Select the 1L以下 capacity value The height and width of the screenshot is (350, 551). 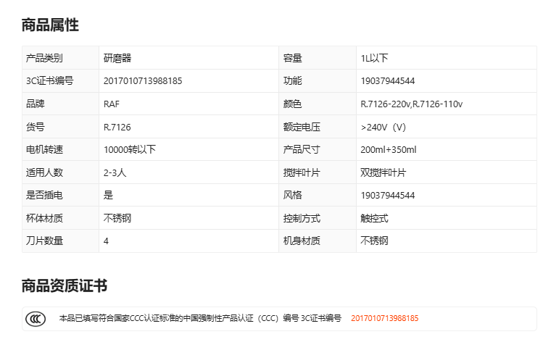click(374, 58)
